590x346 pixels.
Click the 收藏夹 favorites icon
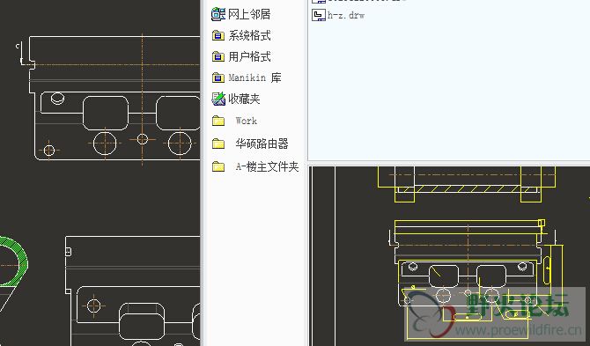point(218,99)
